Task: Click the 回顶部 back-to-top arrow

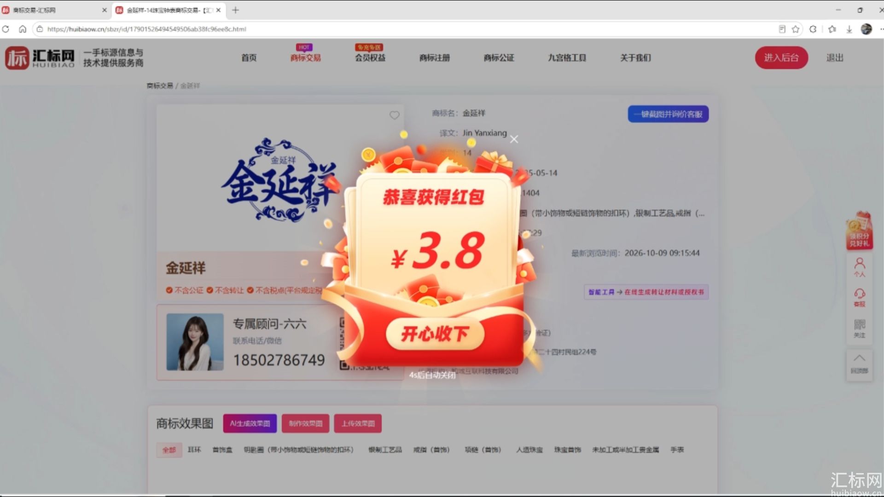Action: click(859, 364)
